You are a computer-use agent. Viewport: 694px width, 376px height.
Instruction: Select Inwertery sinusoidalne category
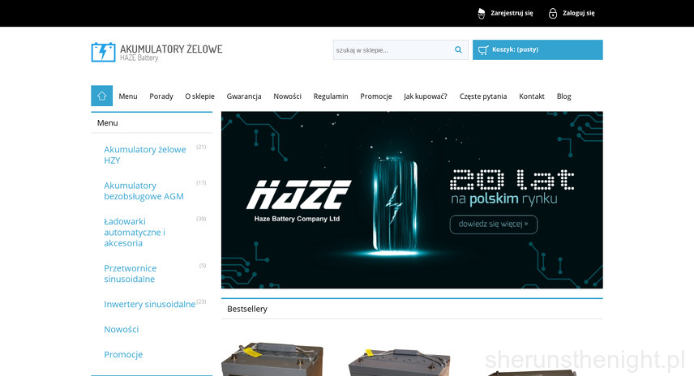150,305
